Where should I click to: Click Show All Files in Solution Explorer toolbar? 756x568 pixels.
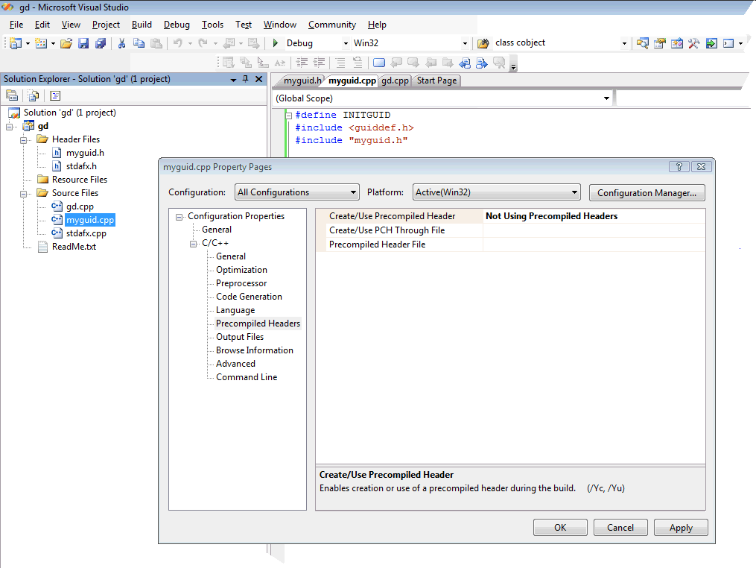34,95
